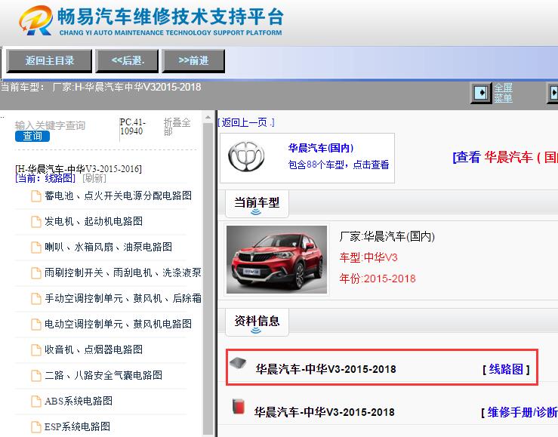Open ABS系统电路图
Screen dimensions: 558x437
click(79, 401)
